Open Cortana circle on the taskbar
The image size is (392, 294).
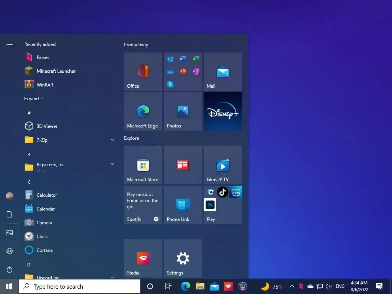pyautogui.click(x=150, y=286)
